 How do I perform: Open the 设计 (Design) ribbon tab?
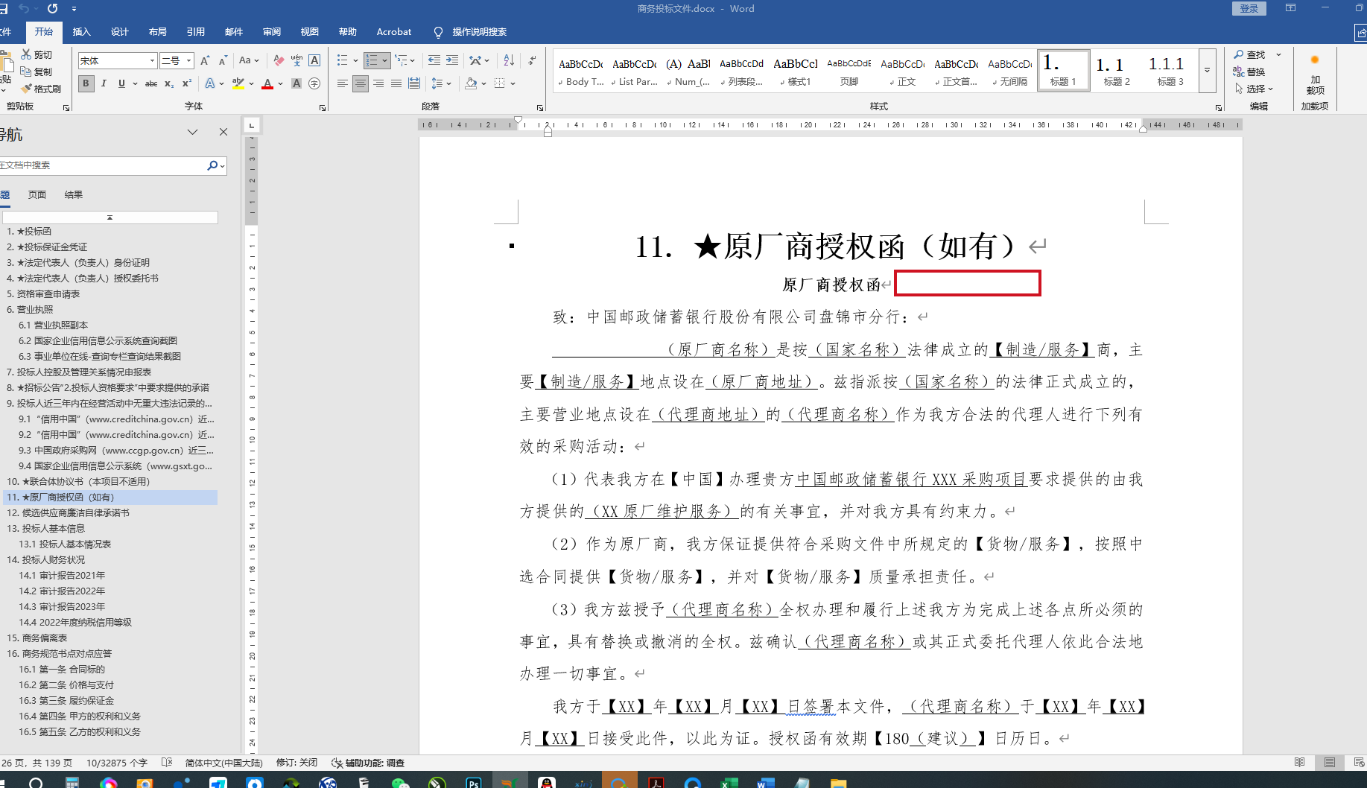120,32
